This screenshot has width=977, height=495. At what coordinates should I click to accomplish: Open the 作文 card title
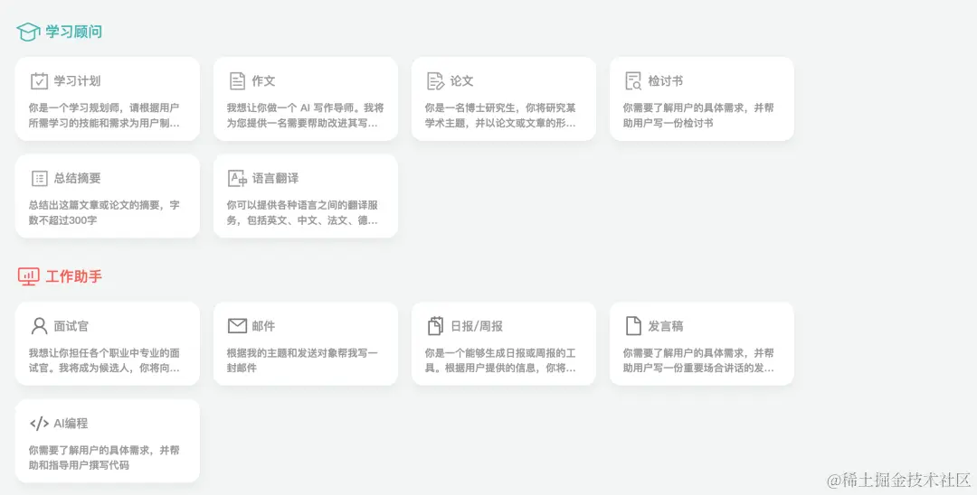tap(263, 80)
